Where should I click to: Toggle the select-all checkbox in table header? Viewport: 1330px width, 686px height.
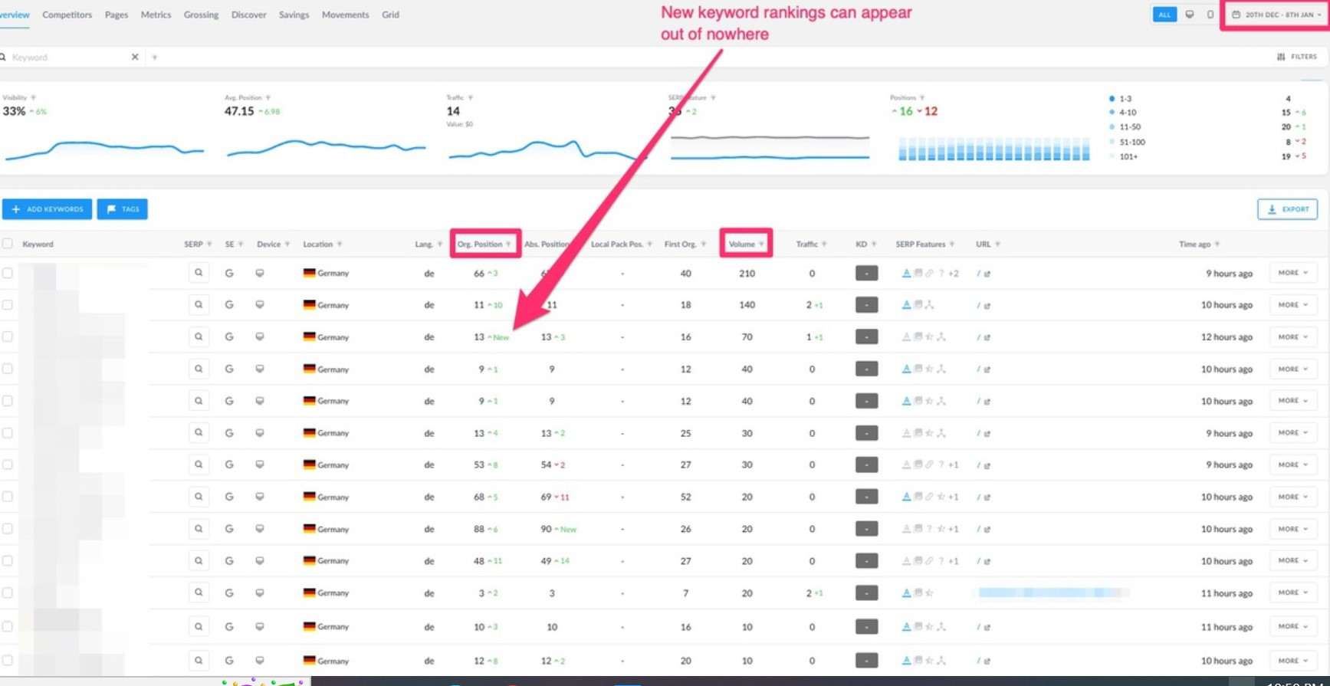tap(8, 244)
